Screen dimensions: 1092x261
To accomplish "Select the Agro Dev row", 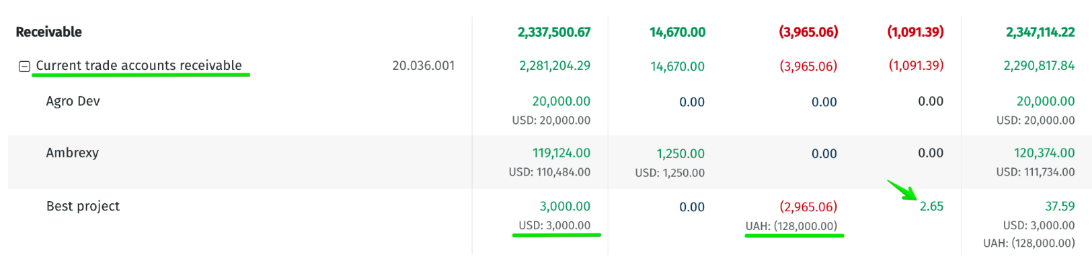I will [x=549, y=110].
